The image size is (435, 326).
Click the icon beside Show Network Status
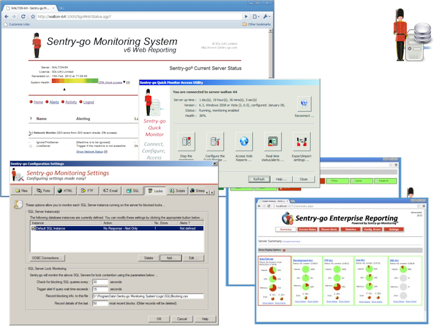point(105,152)
